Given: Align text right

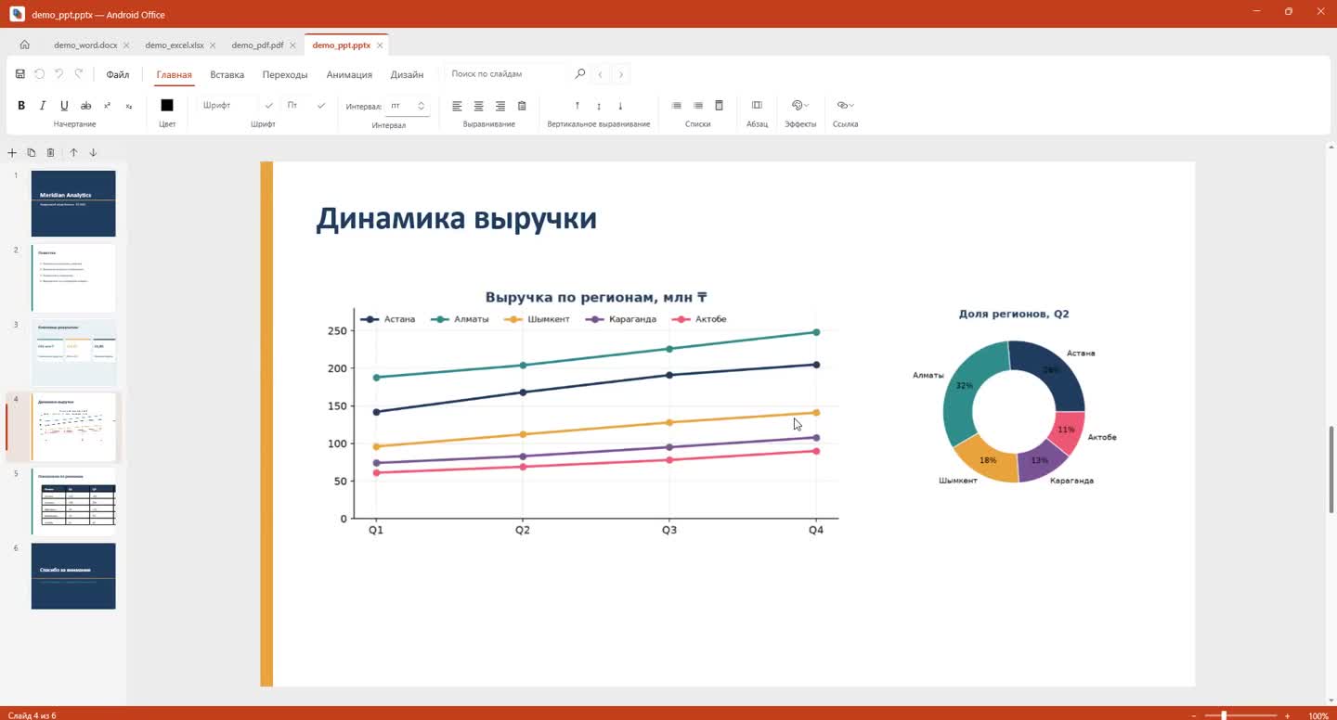Looking at the screenshot, I should click(x=500, y=106).
